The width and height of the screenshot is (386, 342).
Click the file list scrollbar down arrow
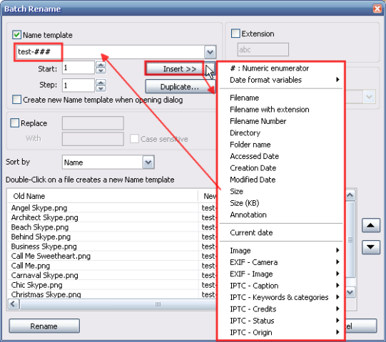click(350, 292)
